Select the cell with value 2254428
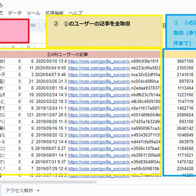The width and height of the screenshot is (196, 196). pyautogui.click(x=179, y=169)
